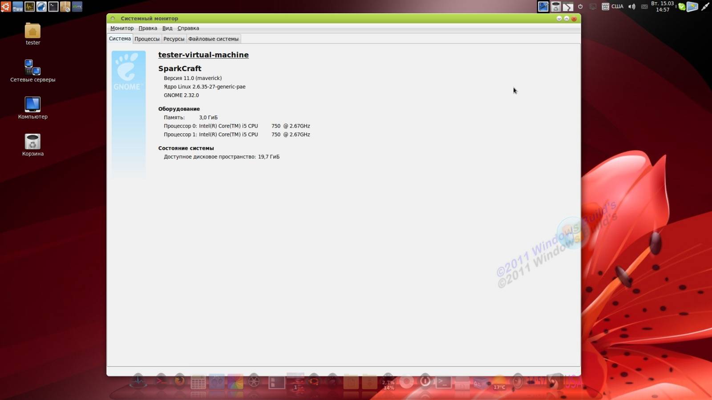The height and width of the screenshot is (400, 712).
Task: Click the power shutdown icon in top panel
Action: pyautogui.click(x=580, y=6)
